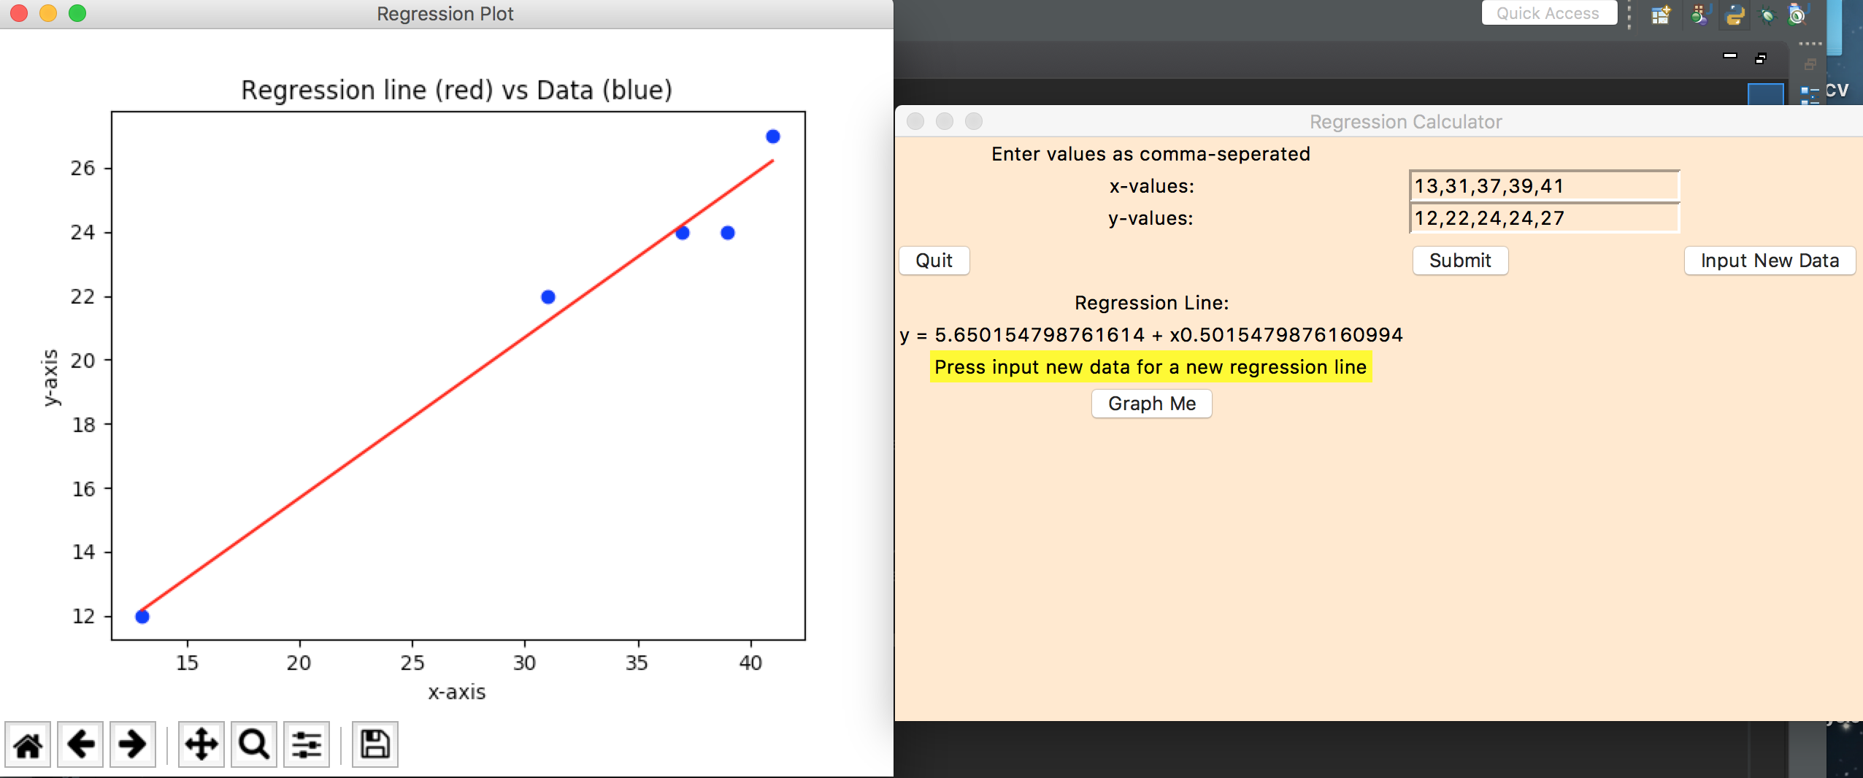Launch the debug bug icon in Eclipse toolbar
1863x778 pixels.
(1767, 15)
